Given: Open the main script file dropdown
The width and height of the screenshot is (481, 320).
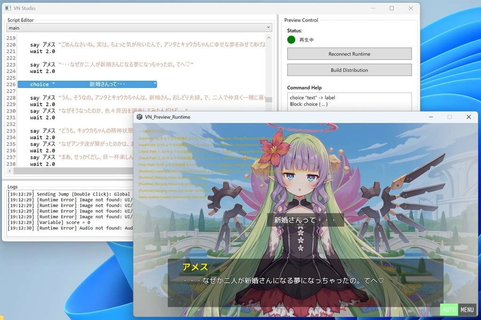Looking at the screenshot, I should (x=139, y=27).
